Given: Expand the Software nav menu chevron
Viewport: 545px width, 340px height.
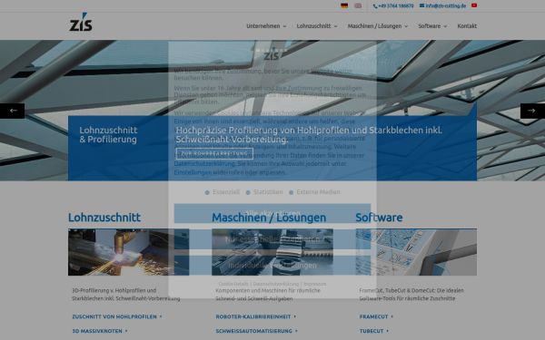Looking at the screenshot, I should [445, 26].
